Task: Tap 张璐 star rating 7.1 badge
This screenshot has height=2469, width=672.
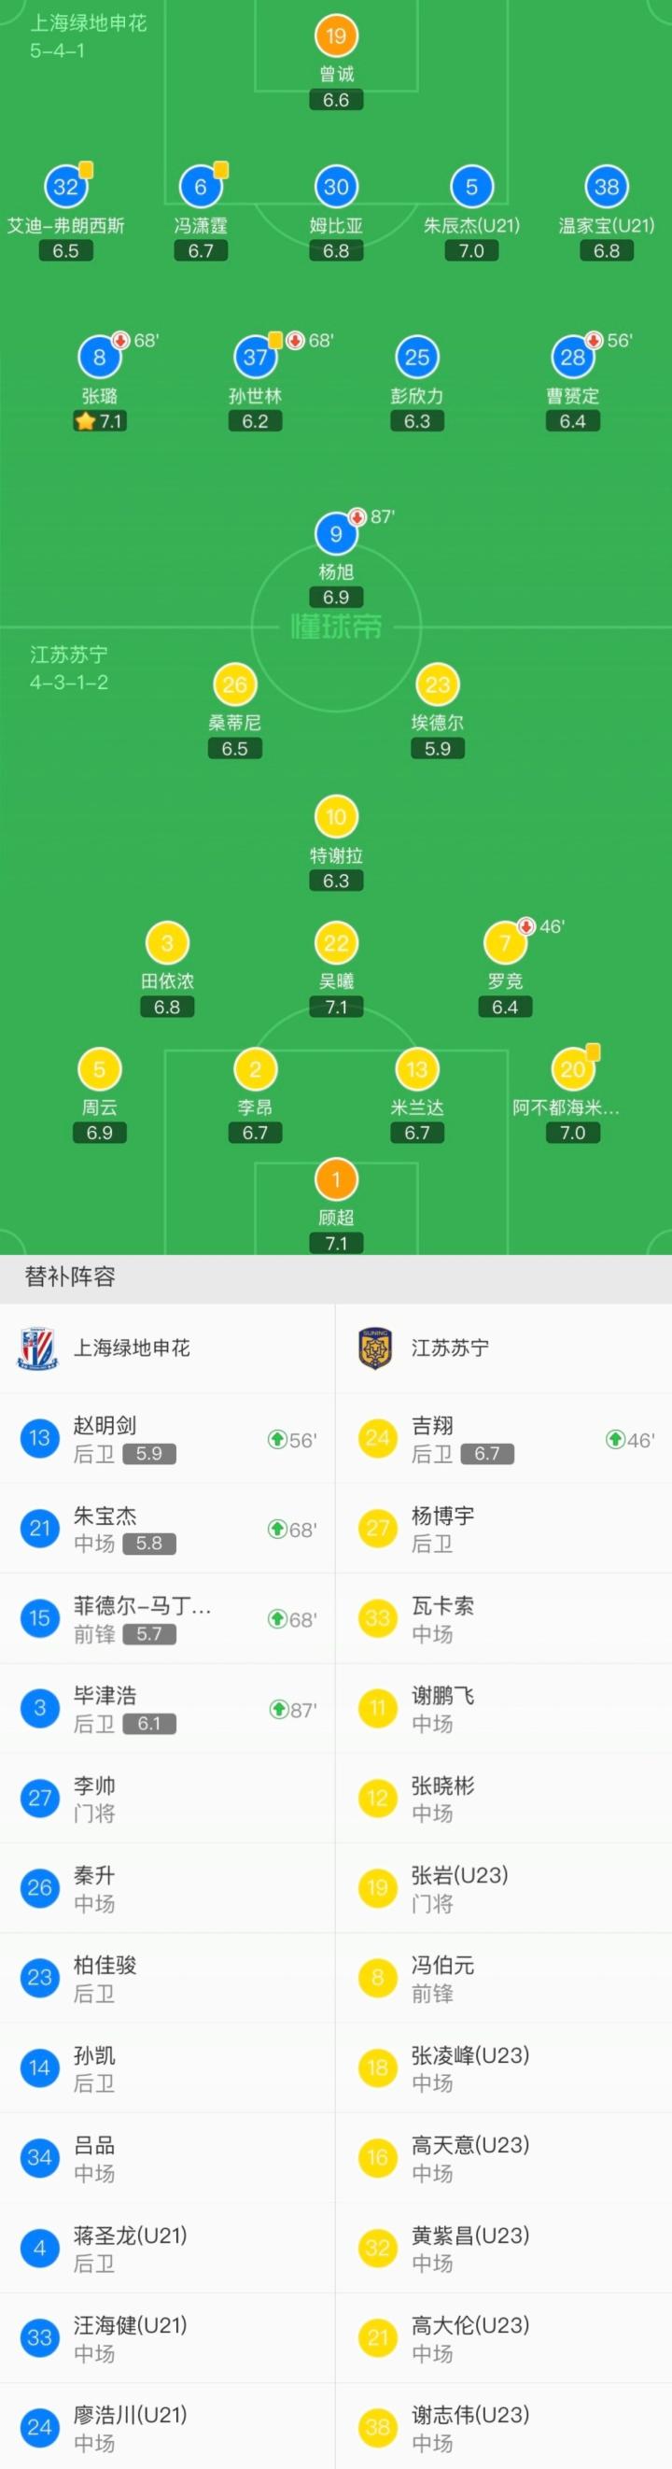Action: point(100,421)
